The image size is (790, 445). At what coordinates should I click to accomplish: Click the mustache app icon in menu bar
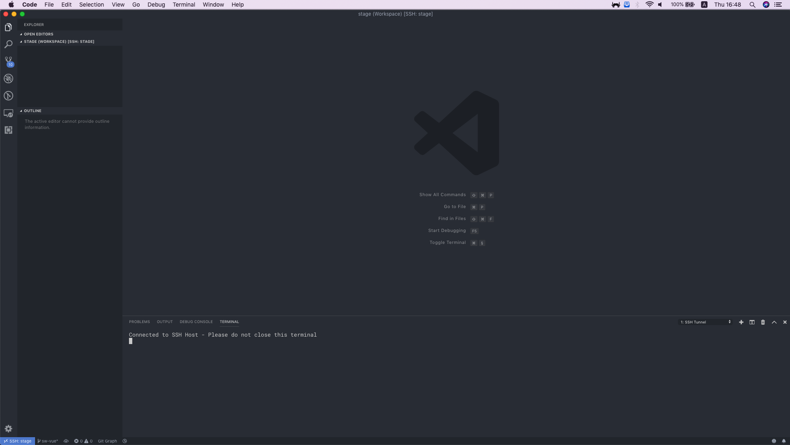[x=616, y=5]
